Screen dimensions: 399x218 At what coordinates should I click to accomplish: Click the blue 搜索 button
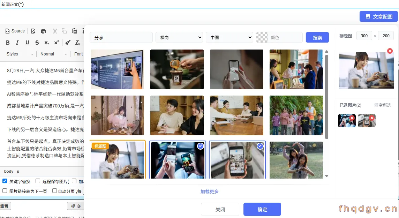(317, 37)
